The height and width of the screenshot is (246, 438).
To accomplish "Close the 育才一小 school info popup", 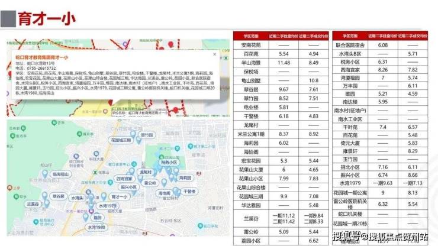I will pyautogui.click(x=214, y=54).
